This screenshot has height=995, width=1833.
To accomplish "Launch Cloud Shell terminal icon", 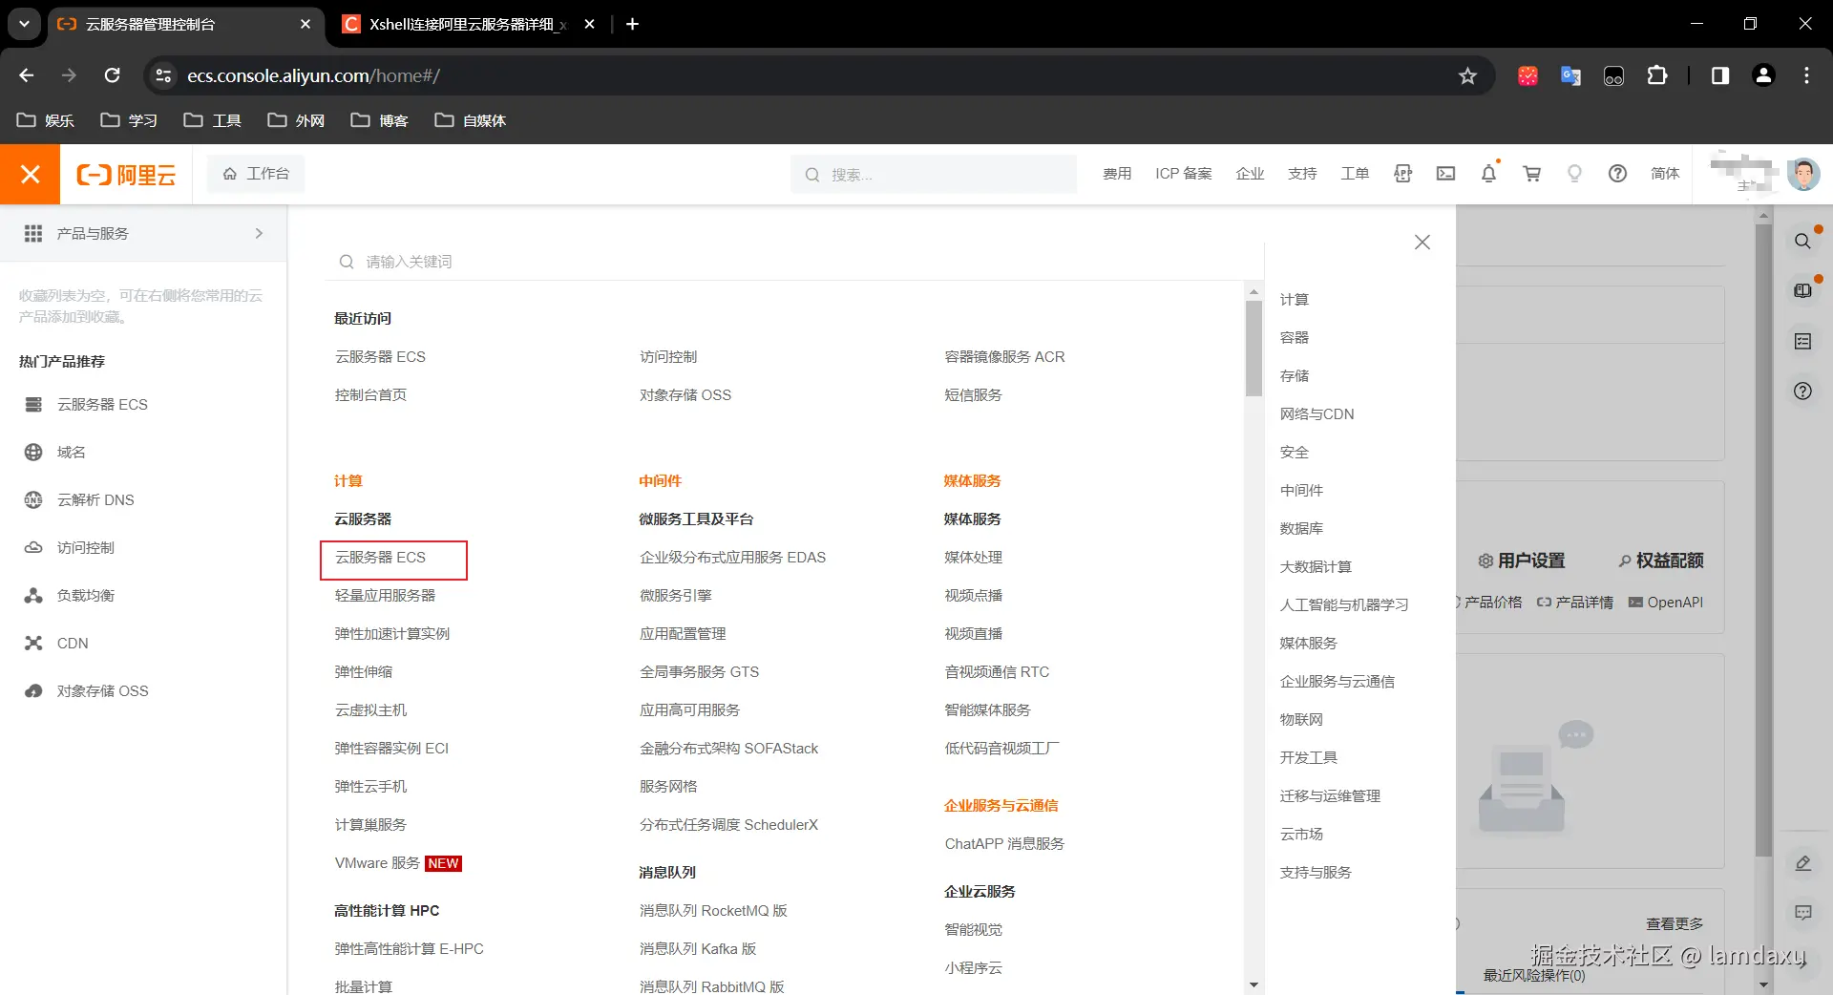I will [1446, 174].
